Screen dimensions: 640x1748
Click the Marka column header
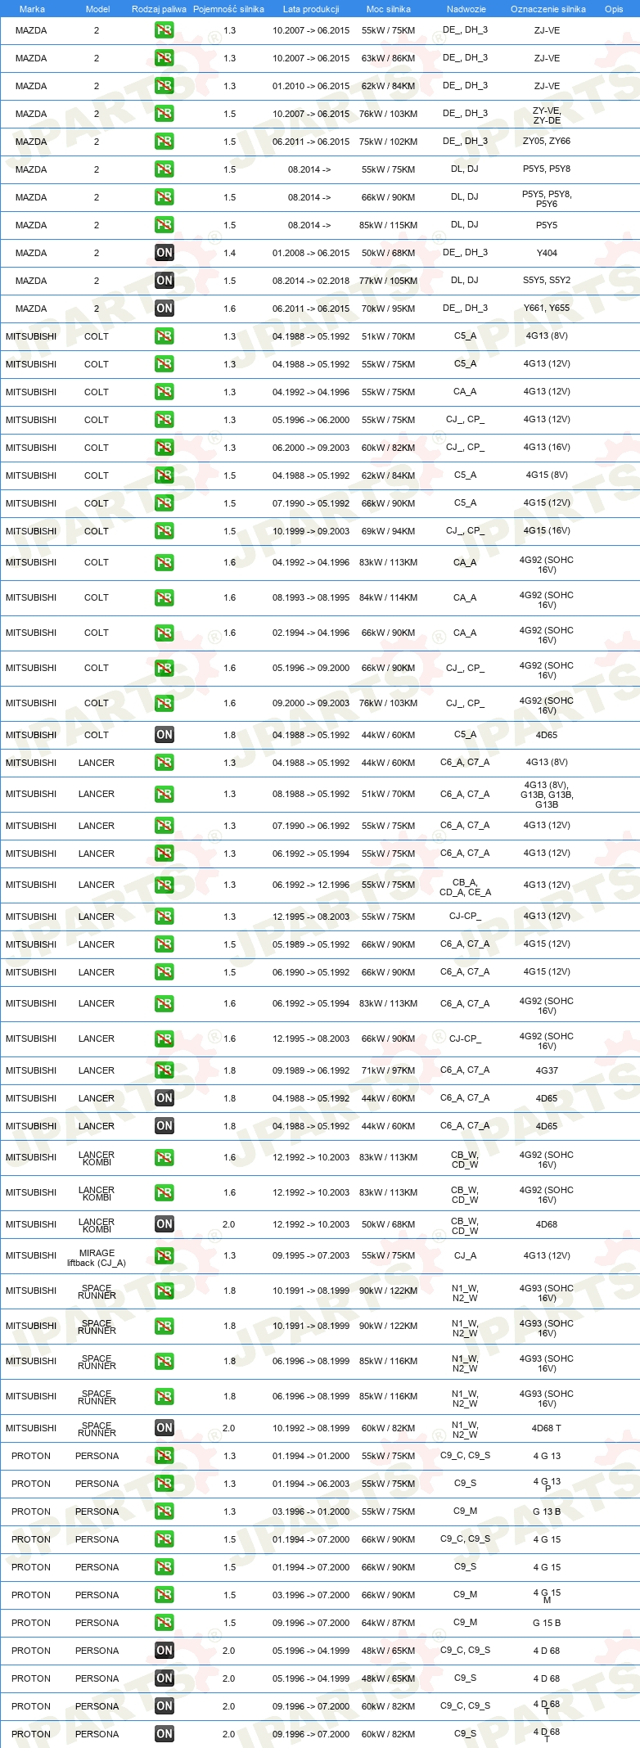pyautogui.click(x=32, y=9)
